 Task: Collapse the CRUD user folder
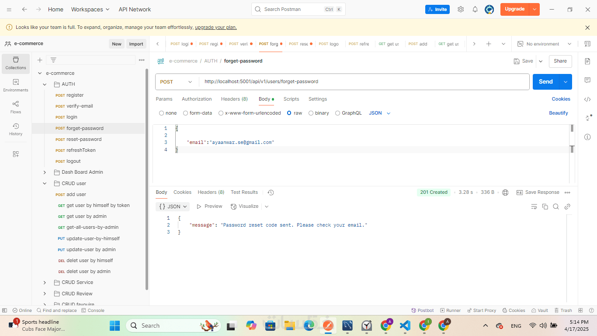coord(45,184)
